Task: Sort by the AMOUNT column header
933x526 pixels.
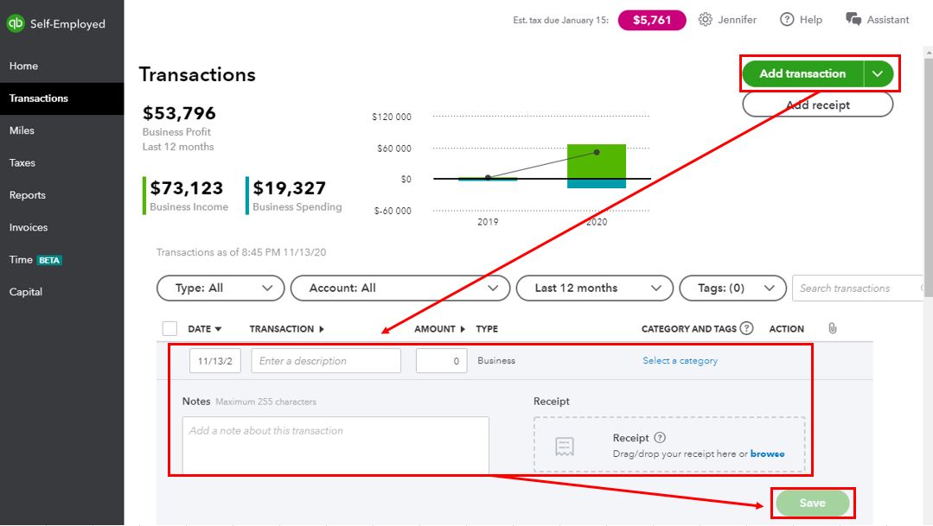Action: pyautogui.click(x=440, y=329)
